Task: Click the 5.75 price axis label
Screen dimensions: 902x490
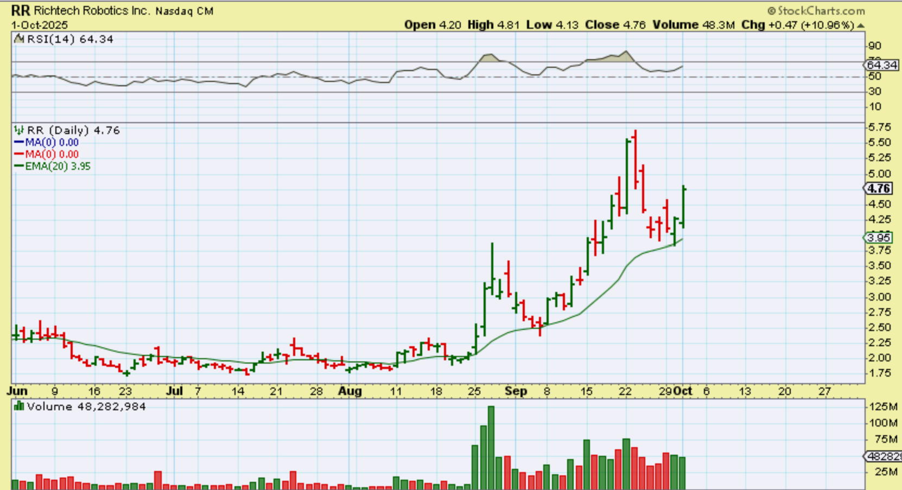Action: pos(879,128)
